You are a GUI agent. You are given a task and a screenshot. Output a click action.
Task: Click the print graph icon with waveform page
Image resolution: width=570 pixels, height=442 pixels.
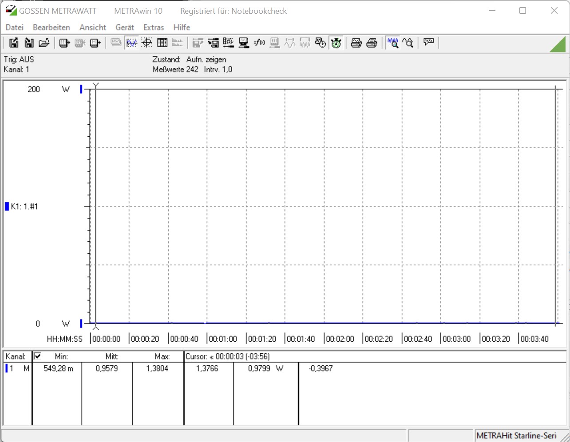coord(356,43)
